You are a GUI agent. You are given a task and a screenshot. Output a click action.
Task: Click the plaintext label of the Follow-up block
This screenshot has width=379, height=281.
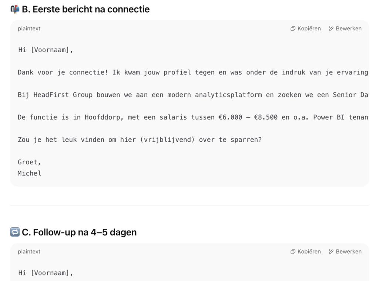pos(29,251)
